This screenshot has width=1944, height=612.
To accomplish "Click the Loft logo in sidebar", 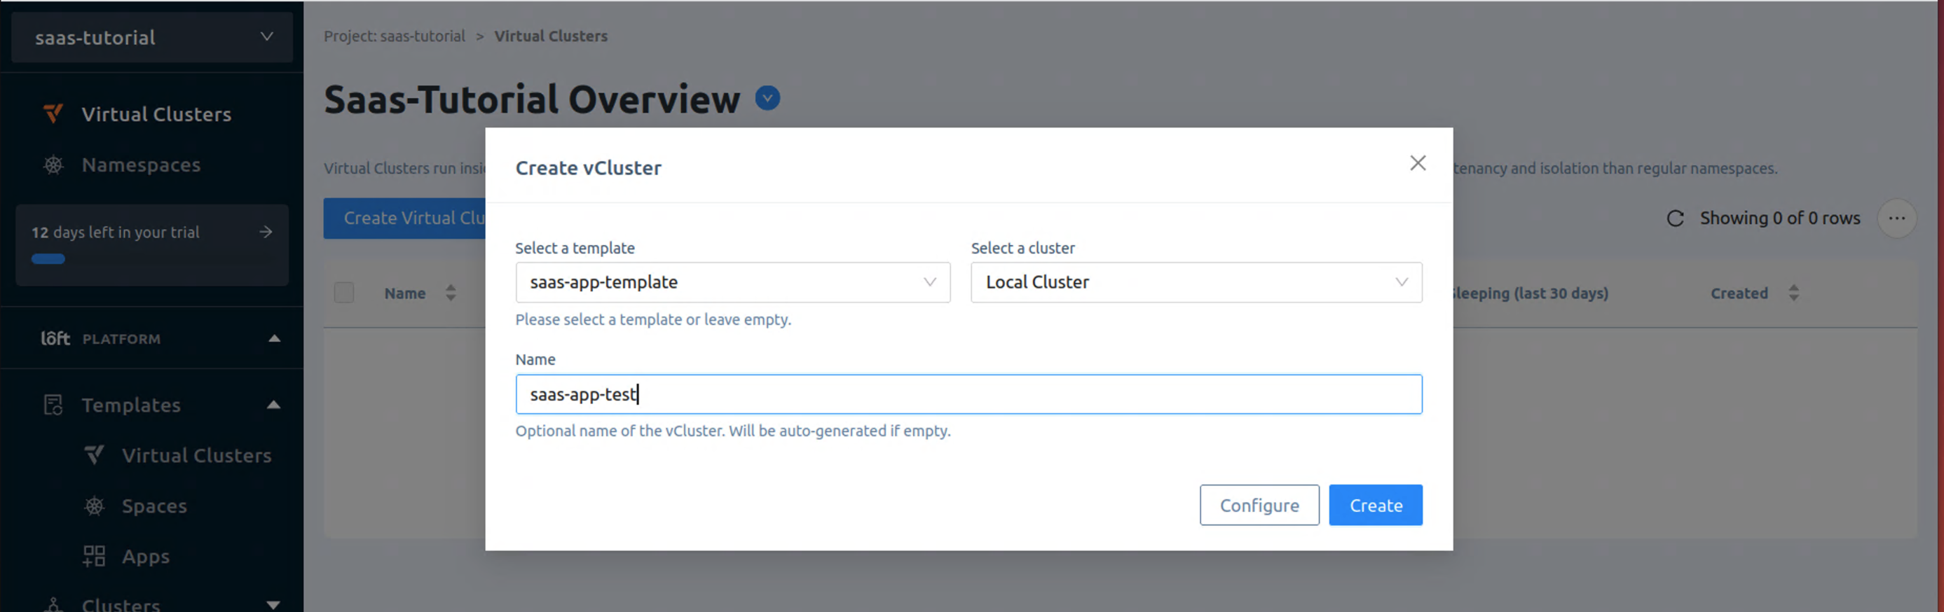I will click(55, 338).
